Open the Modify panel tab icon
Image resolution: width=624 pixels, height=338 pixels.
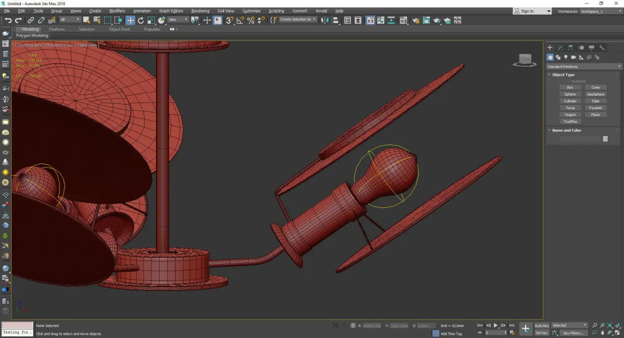point(560,47)
